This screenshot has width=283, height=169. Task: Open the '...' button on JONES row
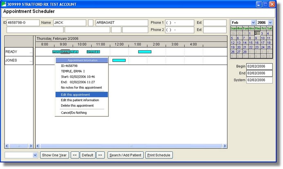pyautogui.click(x=31, y=61)
